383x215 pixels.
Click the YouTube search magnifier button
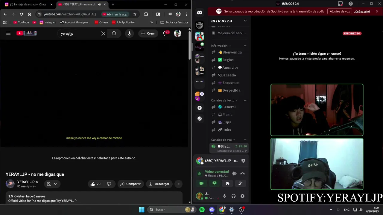(x=114, y=33)
